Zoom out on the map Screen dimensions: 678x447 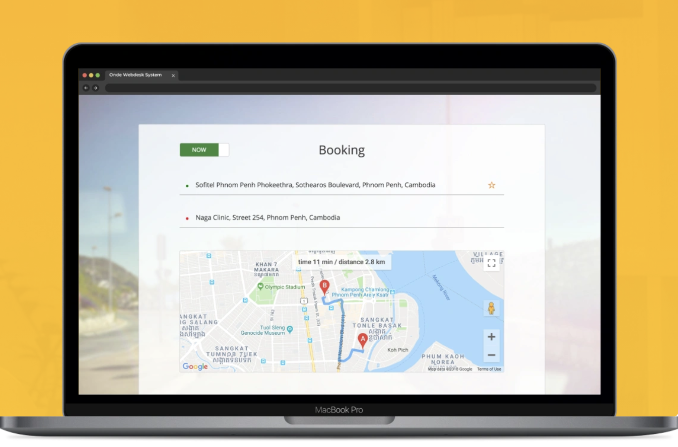[x=492, y=355]
